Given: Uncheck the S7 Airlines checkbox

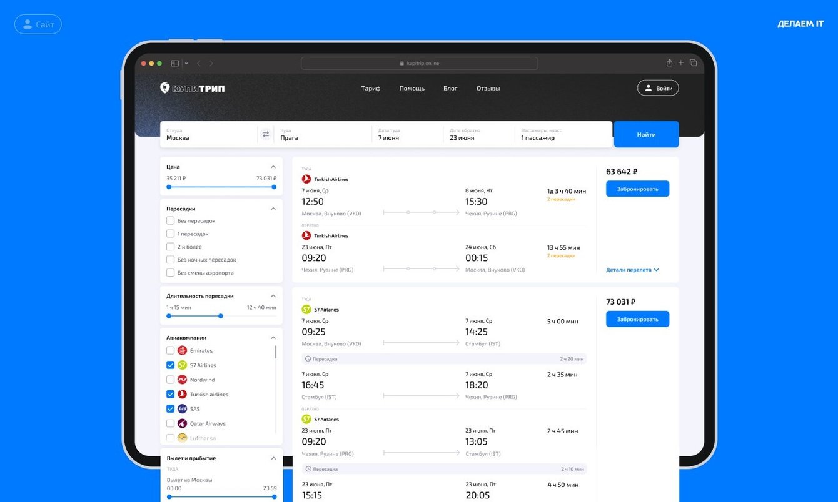Looking at the screenshot, I should (170, 365).
